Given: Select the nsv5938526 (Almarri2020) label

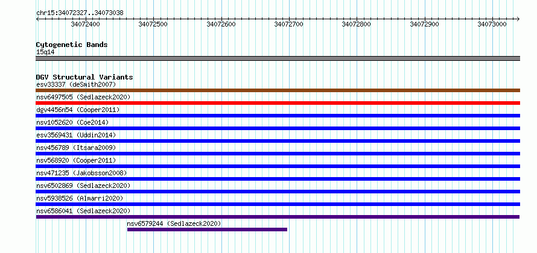Looking at the screenshot, I should pyautogui.click(x=80, y=198).
